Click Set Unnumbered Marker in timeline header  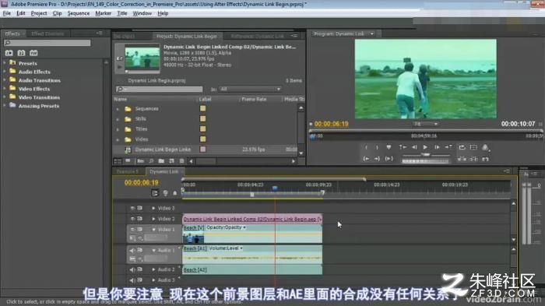click(x=175, y=193)
